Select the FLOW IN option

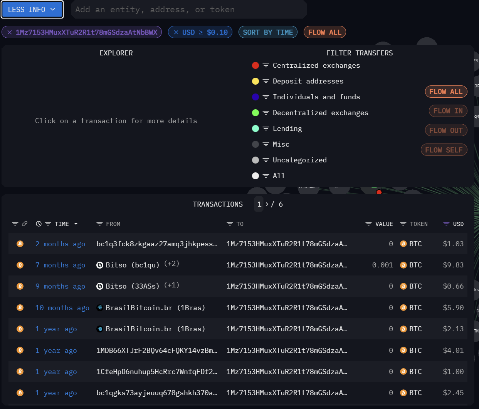448,111
